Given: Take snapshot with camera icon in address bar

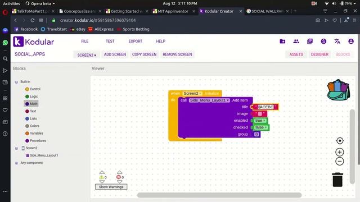Looking at the screenshot, I should [317, 20].
